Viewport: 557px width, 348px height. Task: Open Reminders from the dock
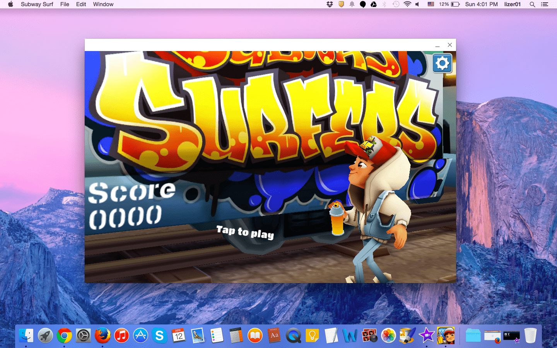[x=217, y=335]
